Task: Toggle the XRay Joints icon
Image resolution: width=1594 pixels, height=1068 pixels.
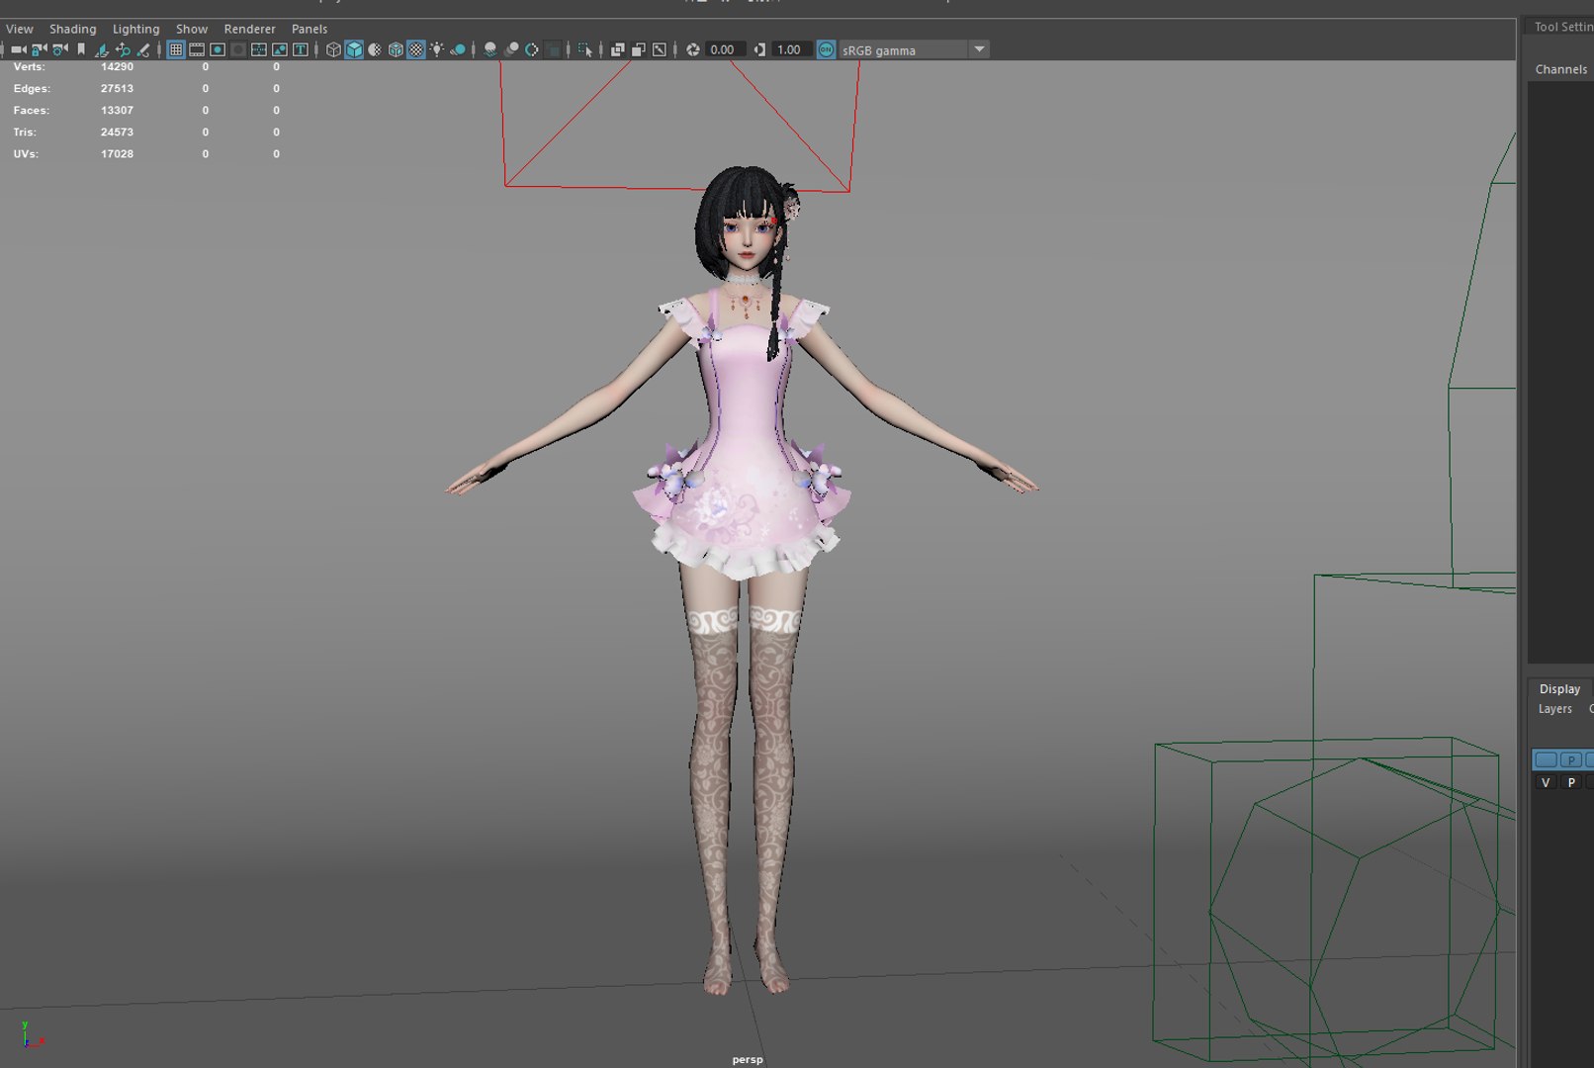Action: tap(660, 49)
